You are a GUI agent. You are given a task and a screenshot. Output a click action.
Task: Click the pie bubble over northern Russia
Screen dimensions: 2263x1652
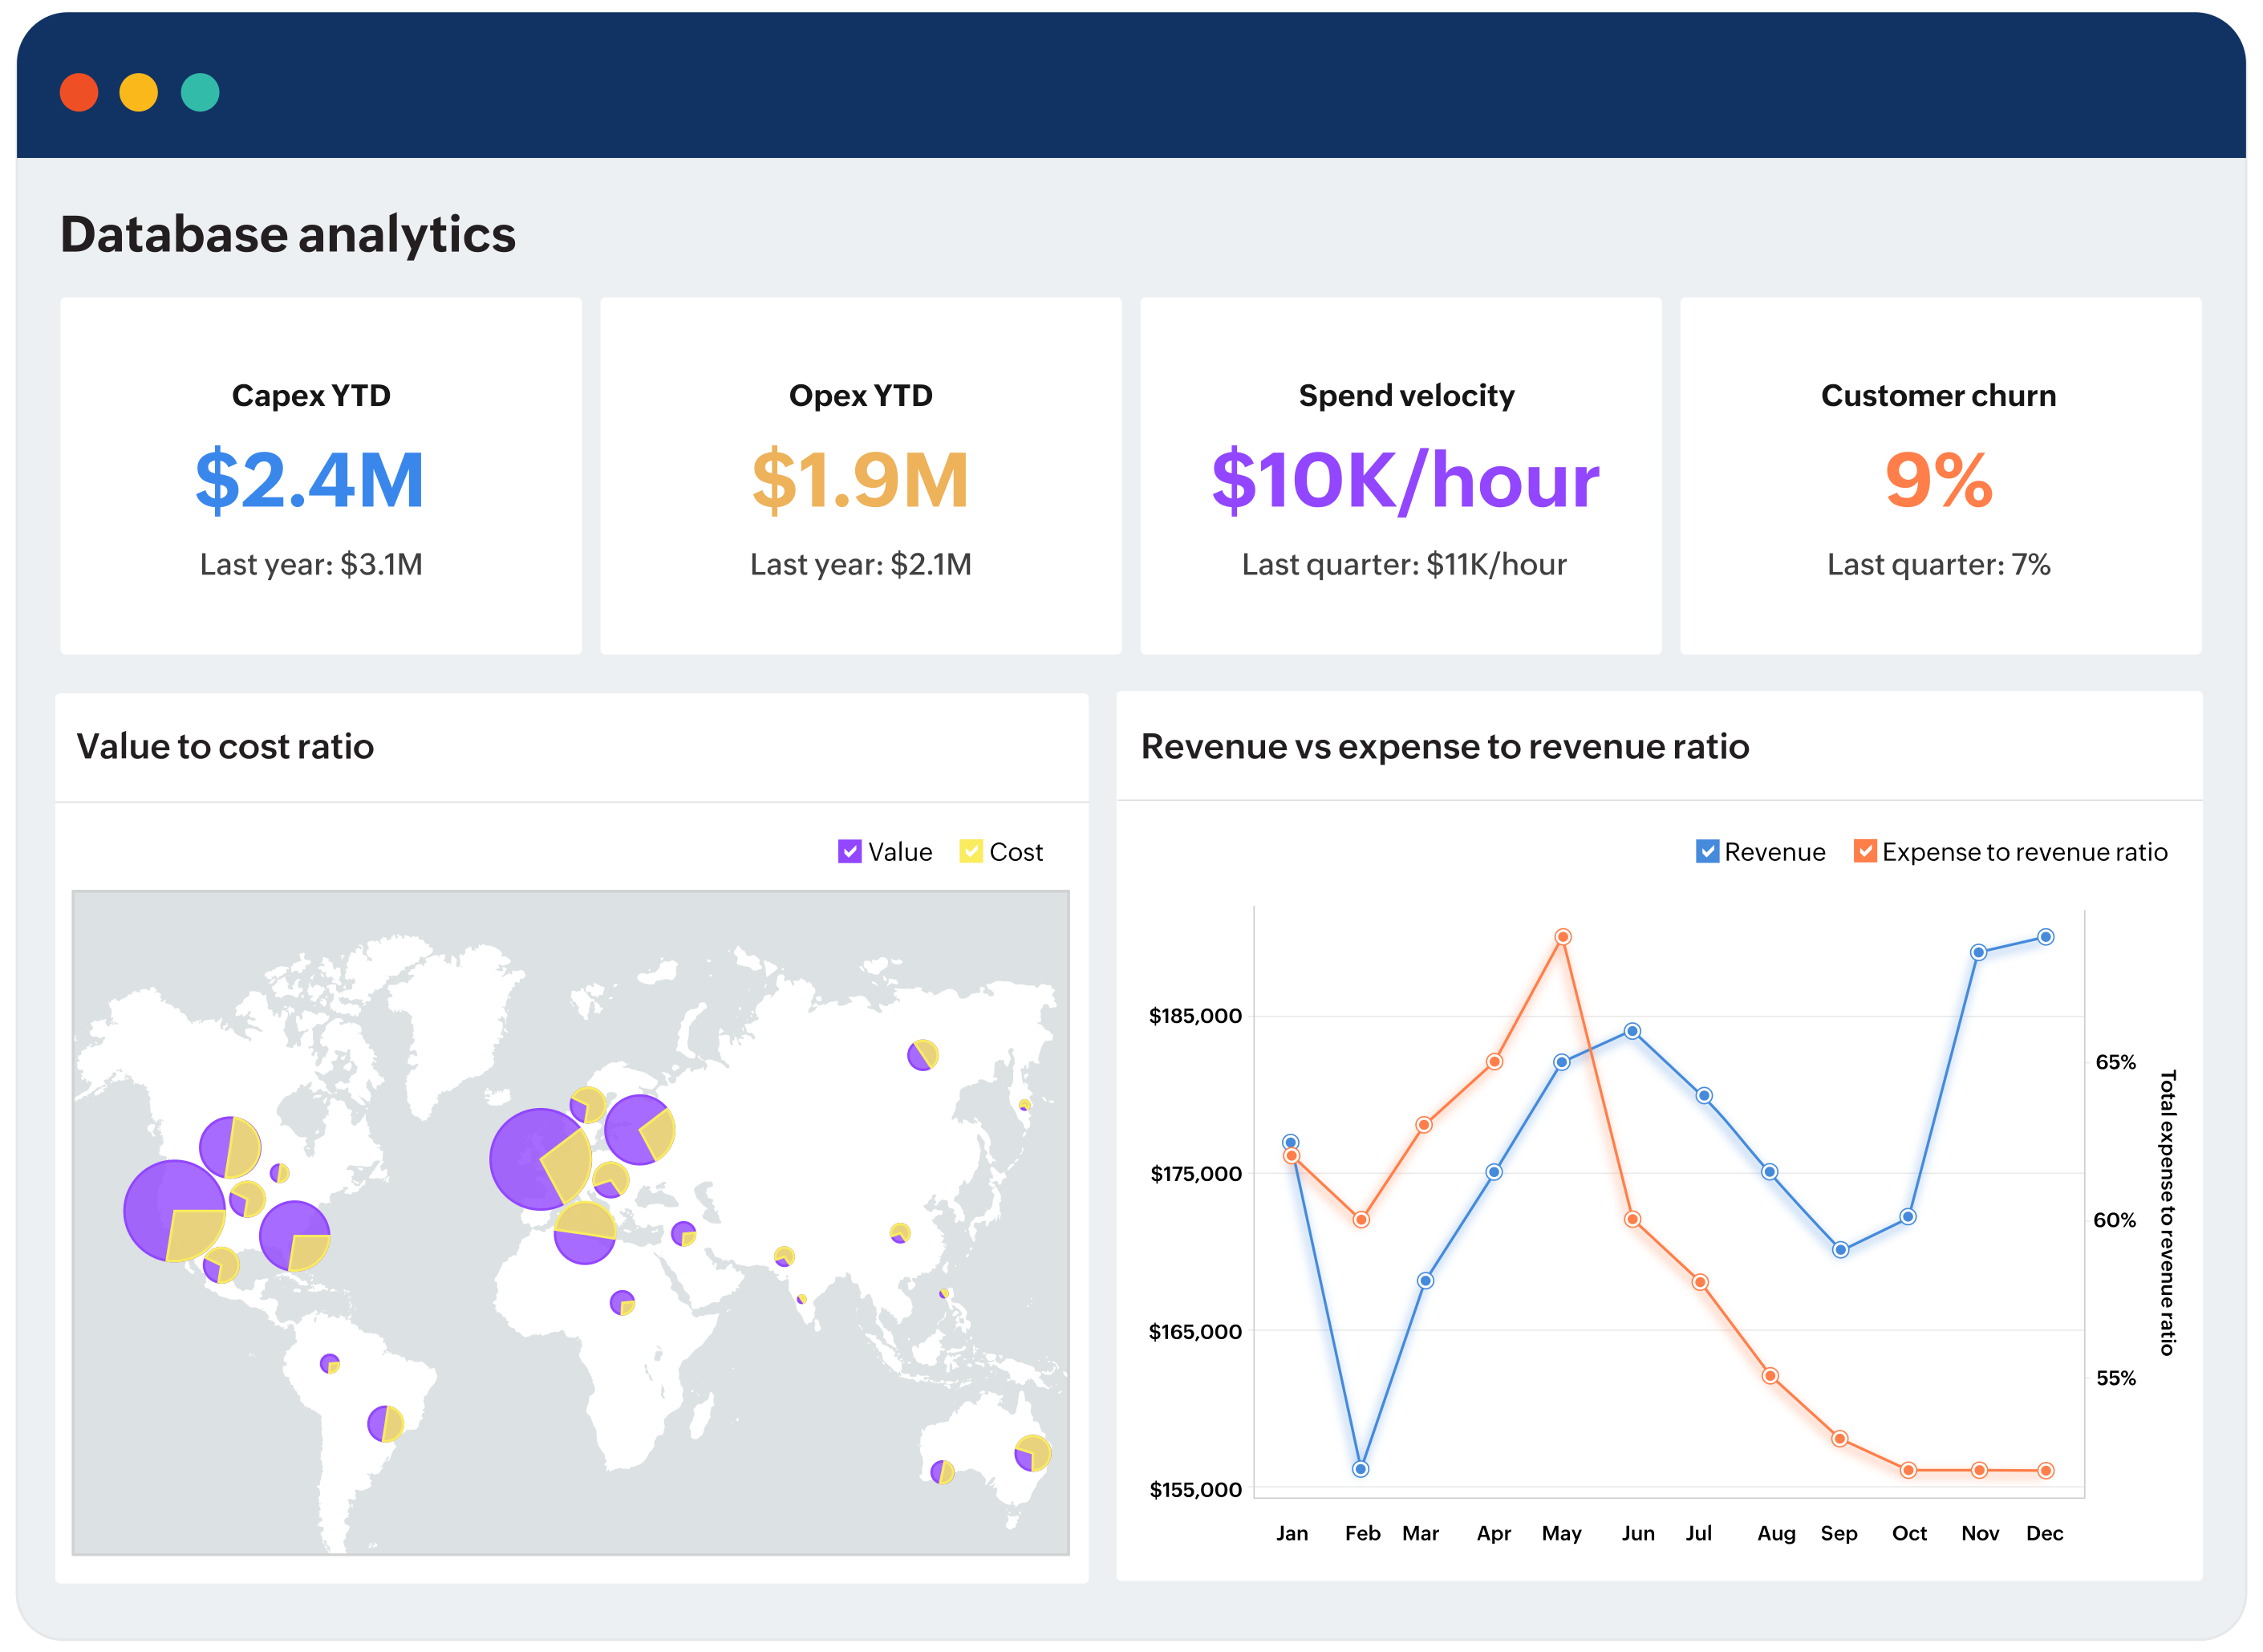[x=922, y=1055]
